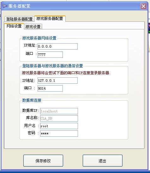Click the game server IP field 0.0.0.0
The width and height of the screenshot is (150, 173).
coord(57,46)
